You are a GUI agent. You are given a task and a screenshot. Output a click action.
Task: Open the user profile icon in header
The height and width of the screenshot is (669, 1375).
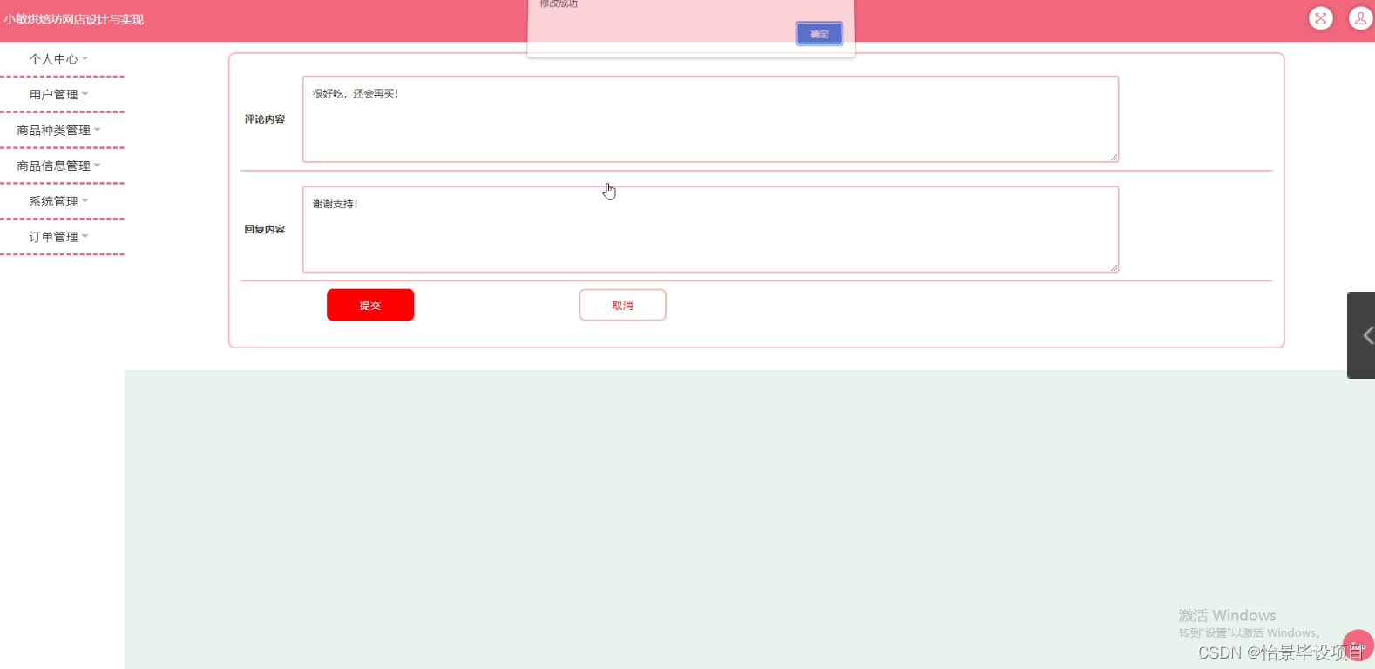coord(1360,18)
